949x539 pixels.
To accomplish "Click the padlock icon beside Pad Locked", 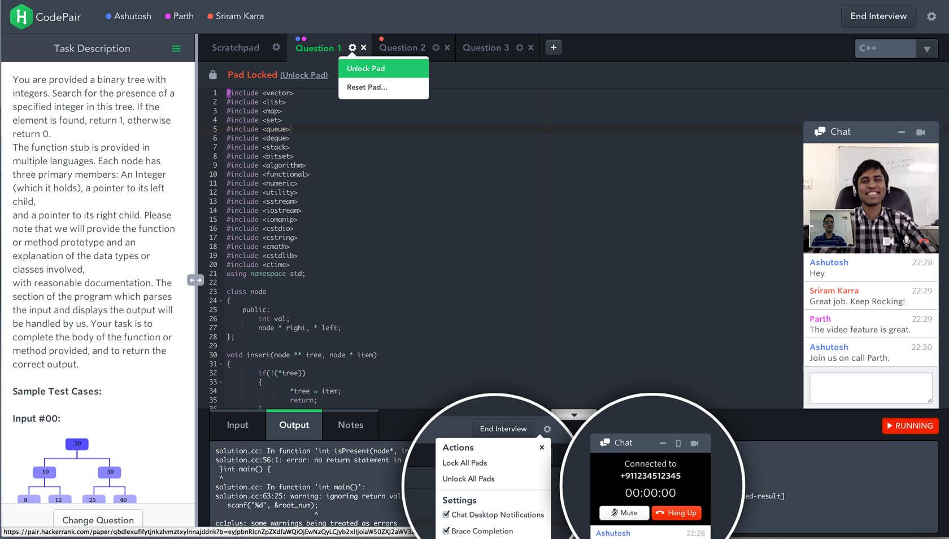I will [x=213, y=75].
